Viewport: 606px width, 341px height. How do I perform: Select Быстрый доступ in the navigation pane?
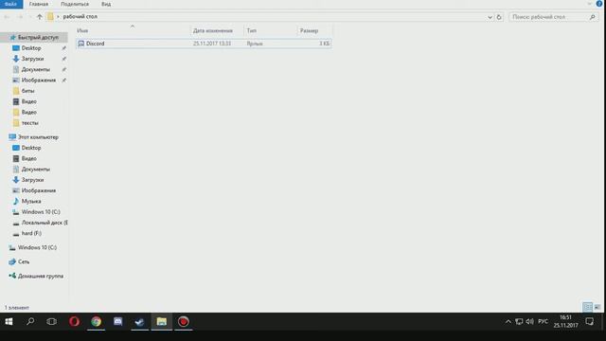point(38,38)
